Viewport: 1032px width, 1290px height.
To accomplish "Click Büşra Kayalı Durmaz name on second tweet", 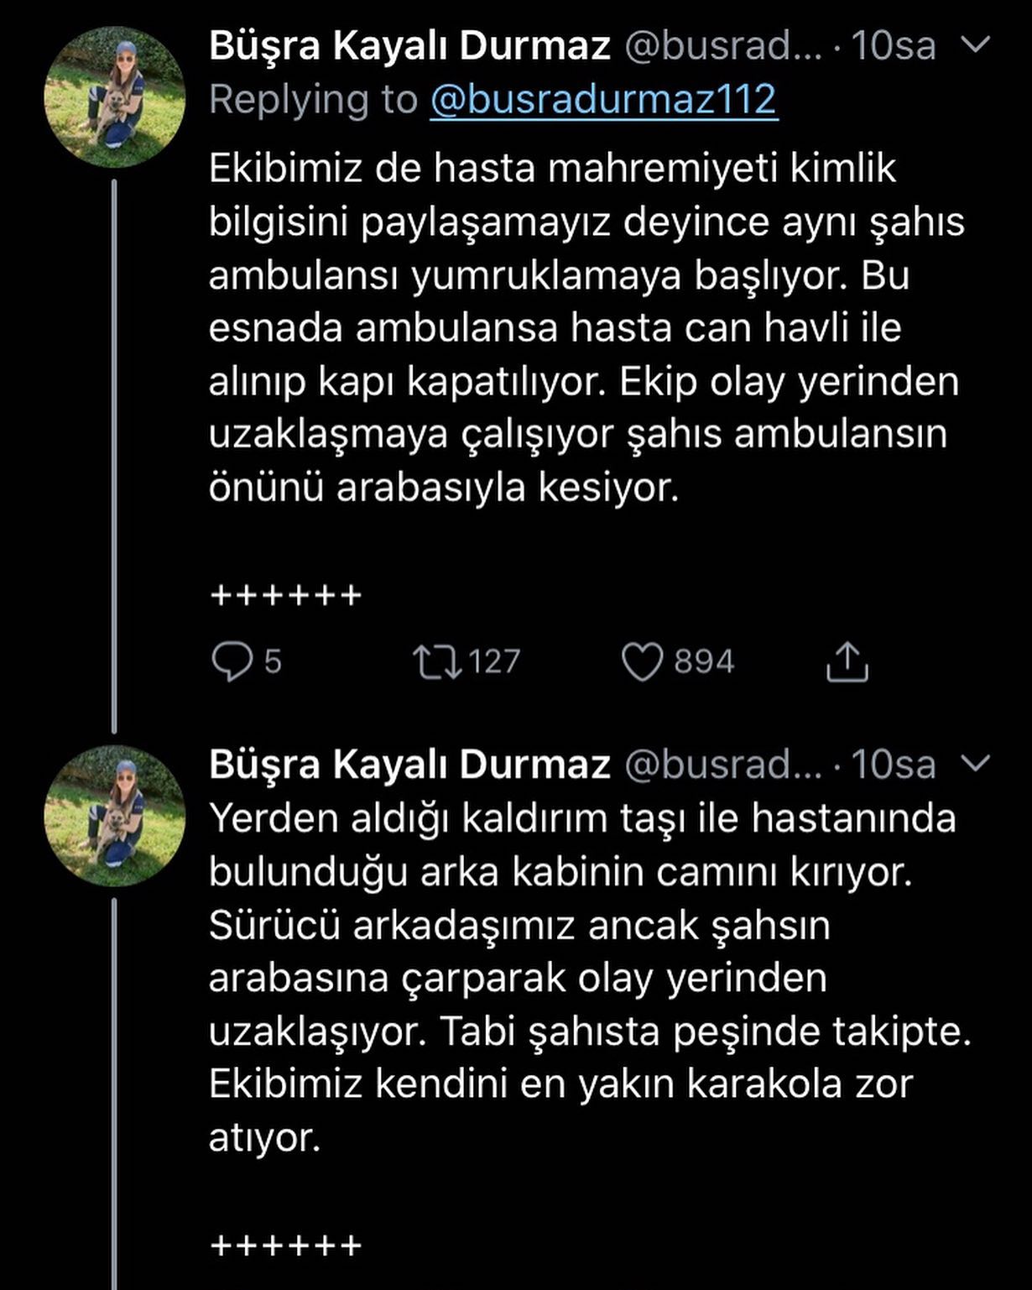I will [x=409, y=764].
